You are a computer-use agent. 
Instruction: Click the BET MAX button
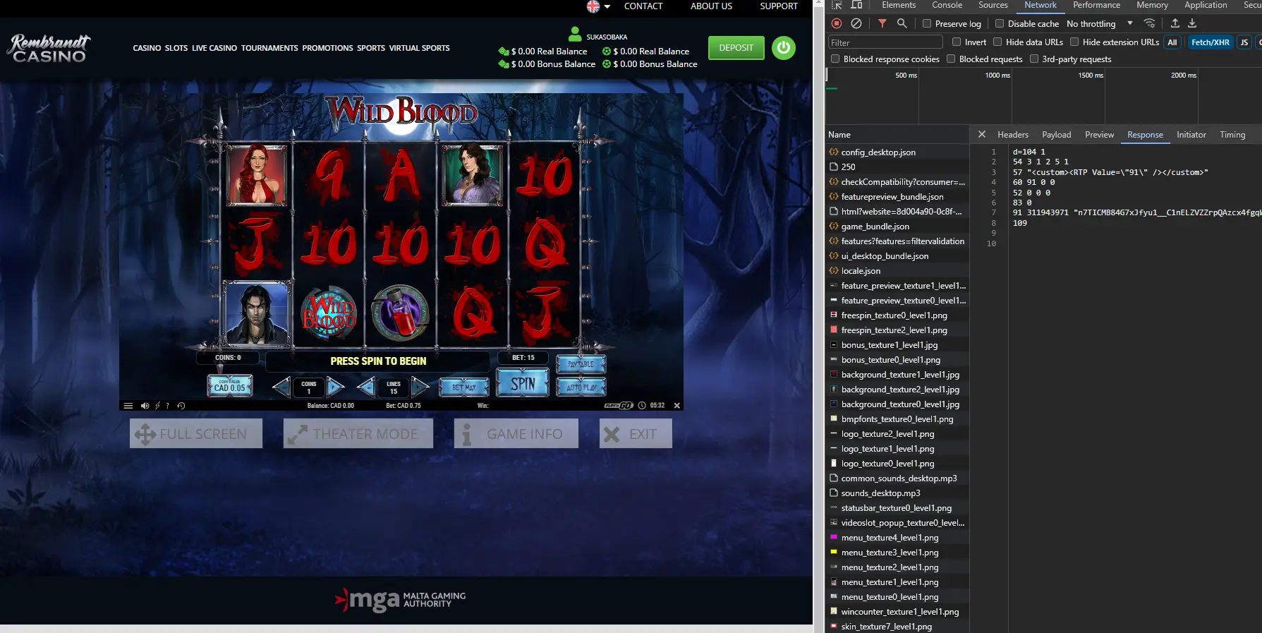coord(463,387)
